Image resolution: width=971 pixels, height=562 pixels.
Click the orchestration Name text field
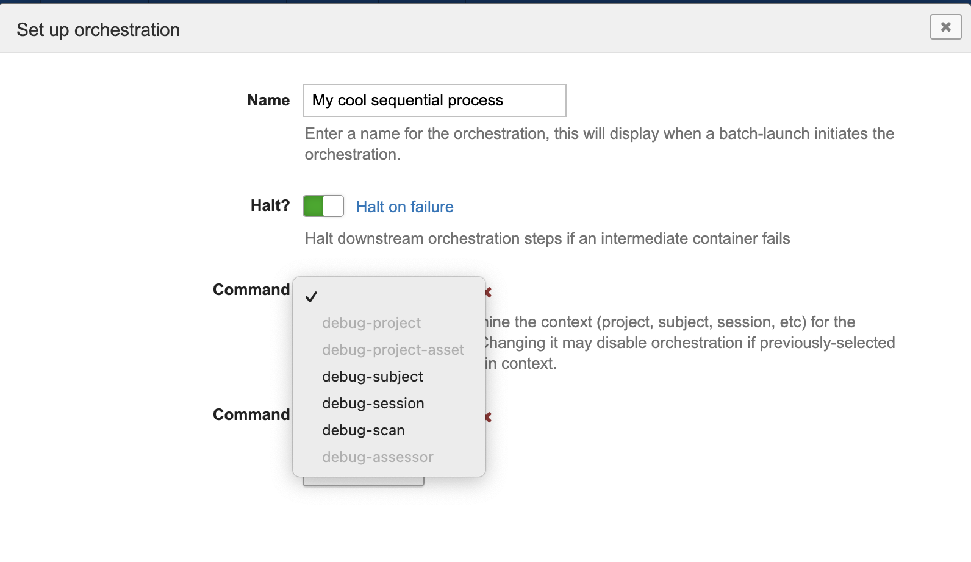coord(434,100)
